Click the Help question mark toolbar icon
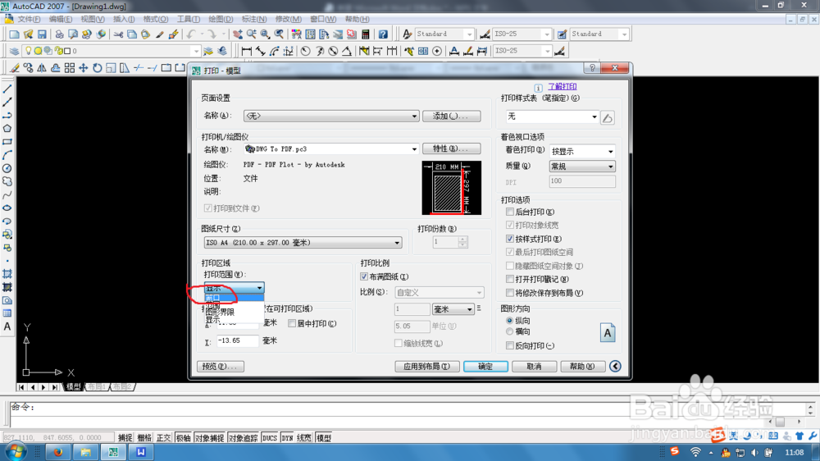Viewport: 820px width, 461px height. coord(383,34)
